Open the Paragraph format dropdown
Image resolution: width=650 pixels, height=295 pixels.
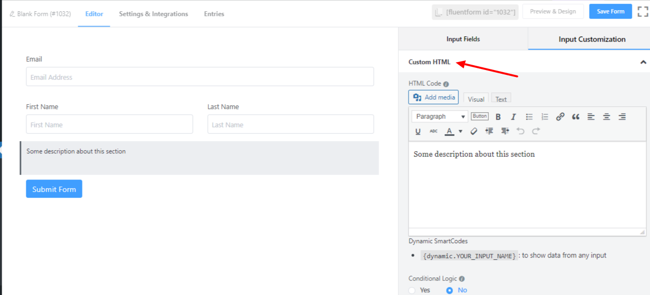[x=440, y=117]
